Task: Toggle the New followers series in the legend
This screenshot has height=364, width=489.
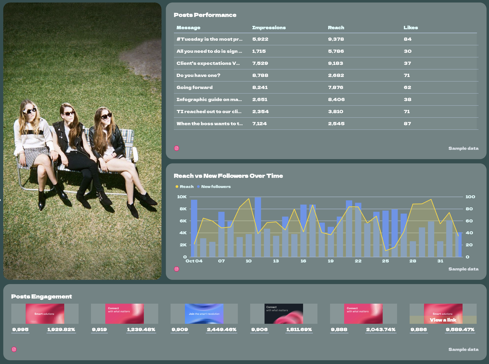Action: click(214, 187)
